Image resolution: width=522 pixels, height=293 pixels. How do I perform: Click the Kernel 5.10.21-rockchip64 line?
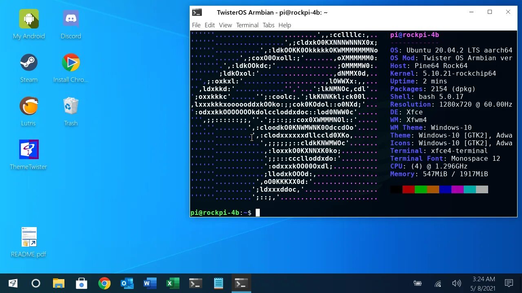(443, 74)
